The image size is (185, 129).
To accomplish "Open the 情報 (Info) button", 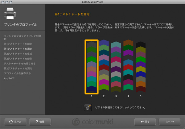I will pos(40,122).
